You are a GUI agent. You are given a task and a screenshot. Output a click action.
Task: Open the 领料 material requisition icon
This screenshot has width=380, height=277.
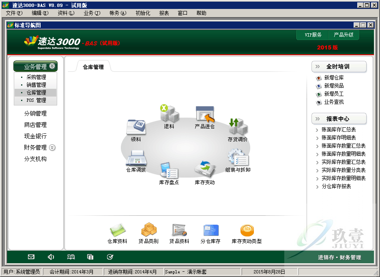coord(136,127)
